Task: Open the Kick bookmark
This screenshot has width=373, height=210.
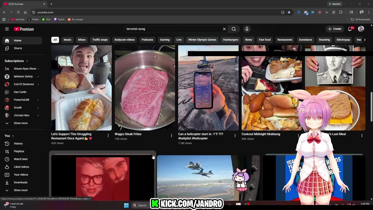Action: 46,19
